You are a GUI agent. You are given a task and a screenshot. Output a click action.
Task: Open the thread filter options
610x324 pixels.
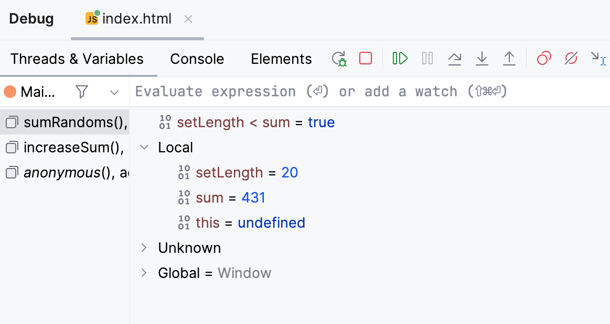tap(82, 92)
